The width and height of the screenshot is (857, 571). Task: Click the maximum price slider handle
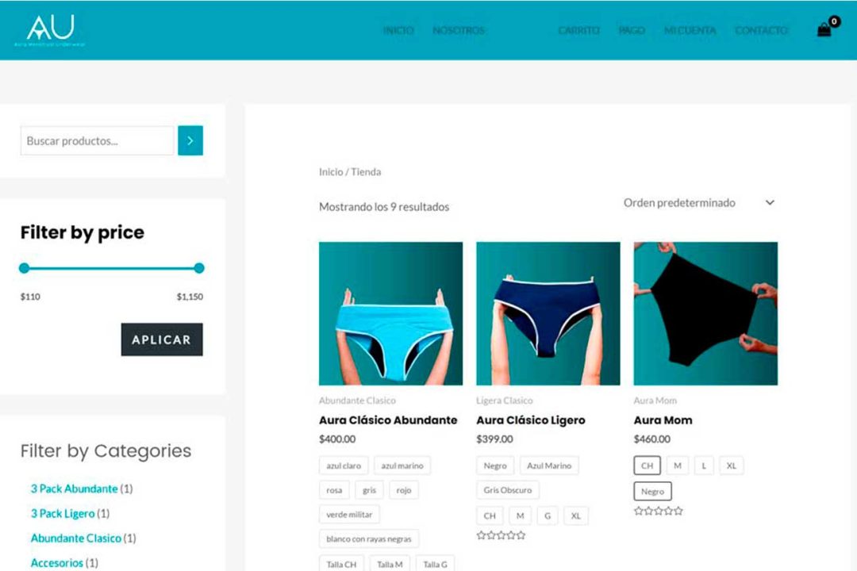[199, 268]
